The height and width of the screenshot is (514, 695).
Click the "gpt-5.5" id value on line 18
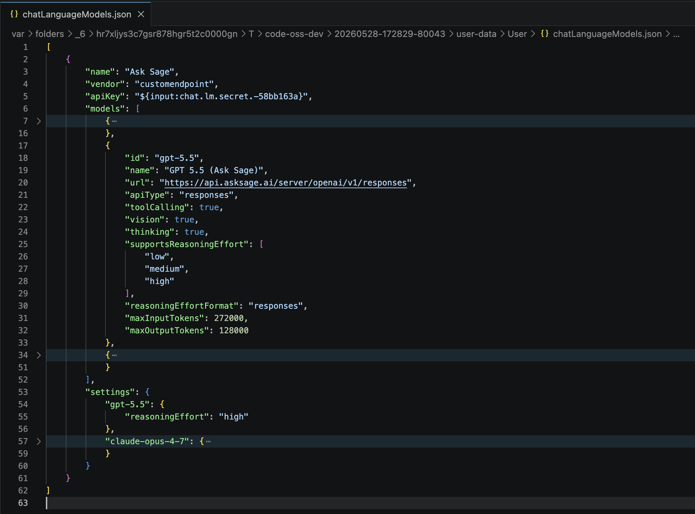click(177, 158)
